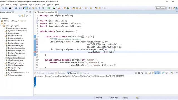Click the green Run button icon

[48, 8]
